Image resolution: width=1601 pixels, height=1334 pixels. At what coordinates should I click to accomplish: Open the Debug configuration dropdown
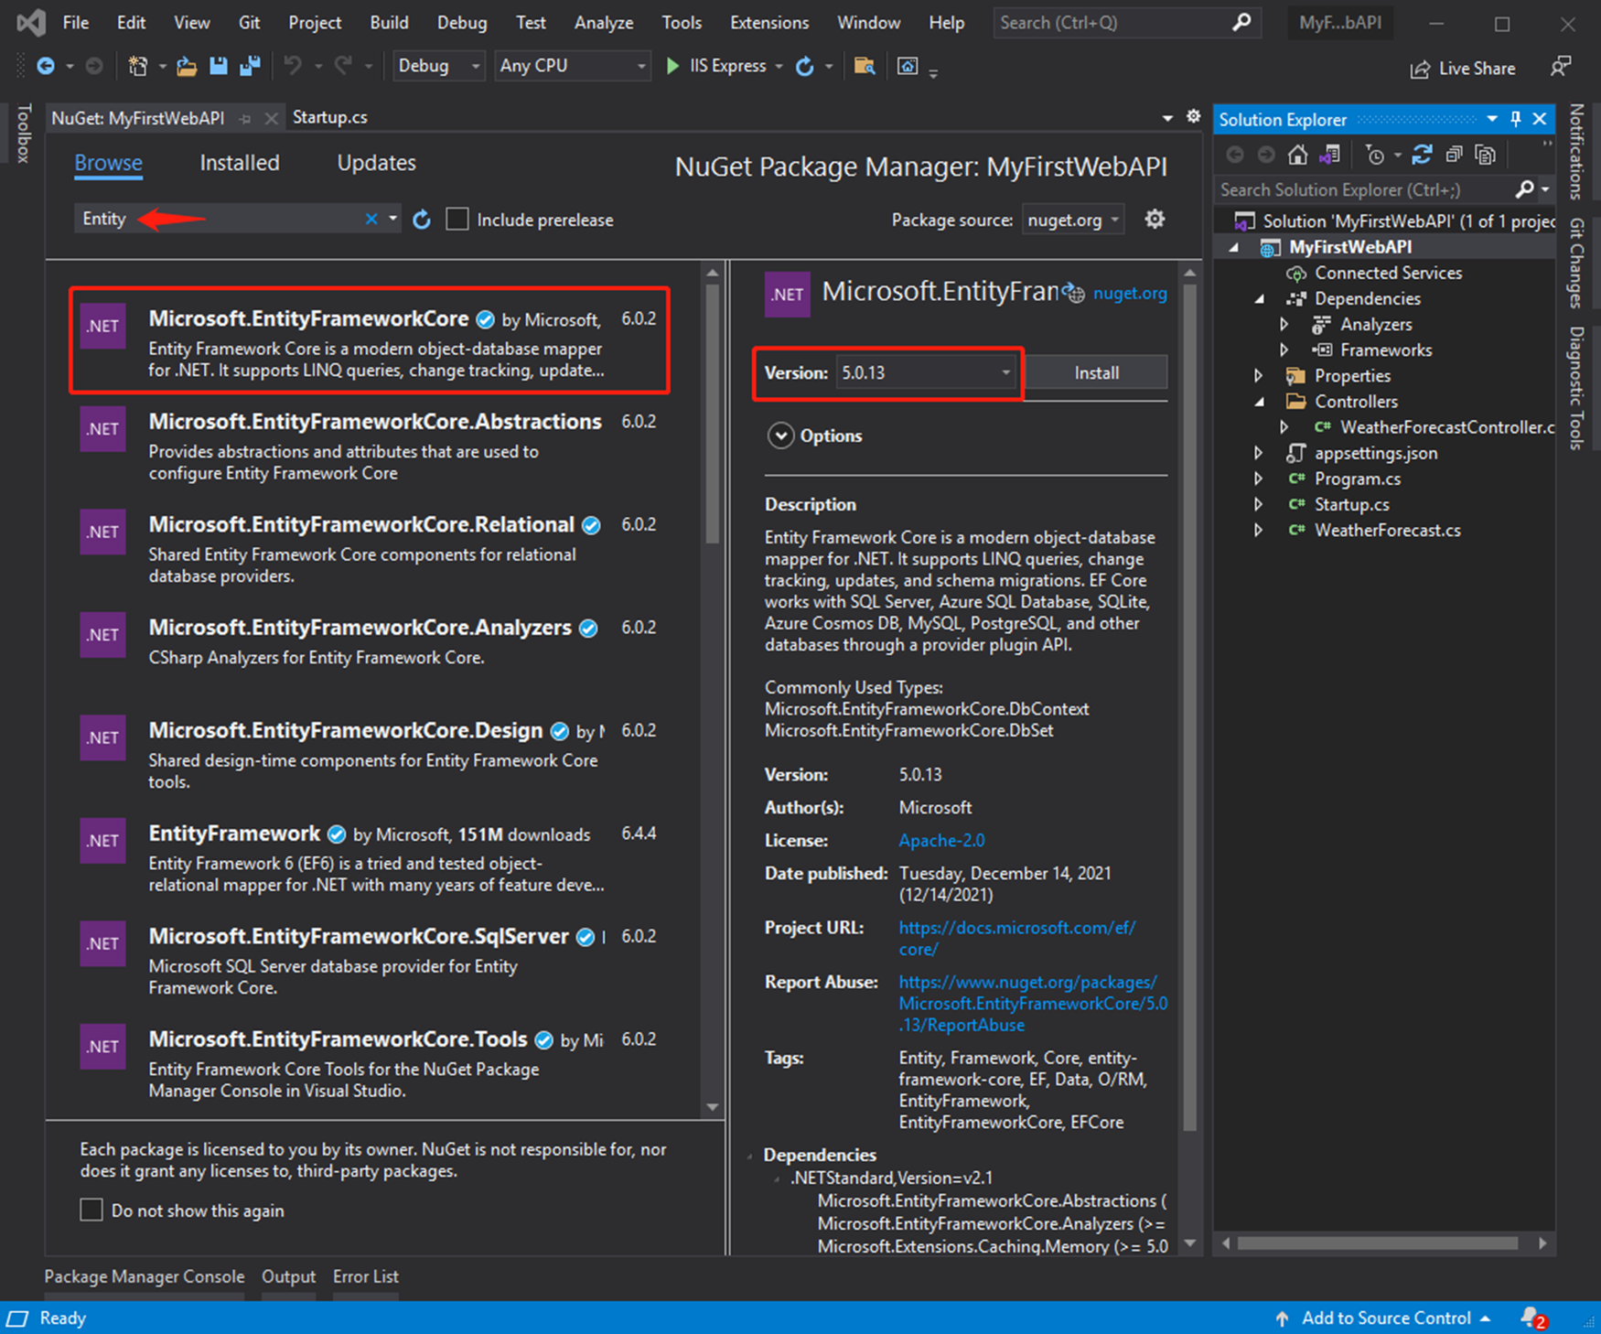click(x=438, y=66)
